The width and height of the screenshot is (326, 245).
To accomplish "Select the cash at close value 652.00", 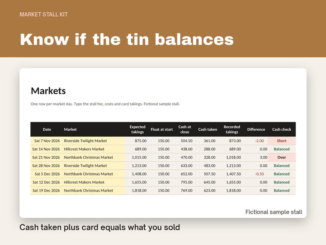I will click(x=186, y=174).
